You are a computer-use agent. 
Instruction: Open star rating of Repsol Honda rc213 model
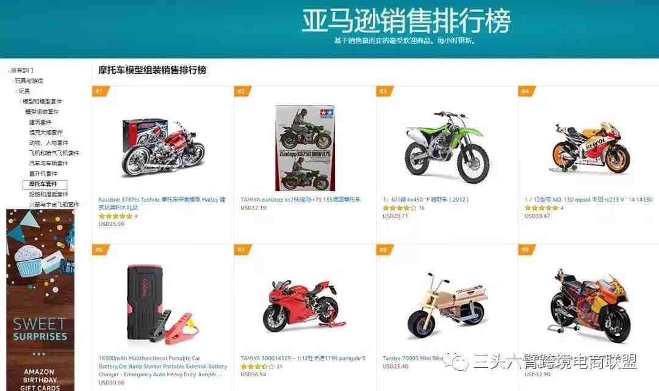click(x=541, y=208)
